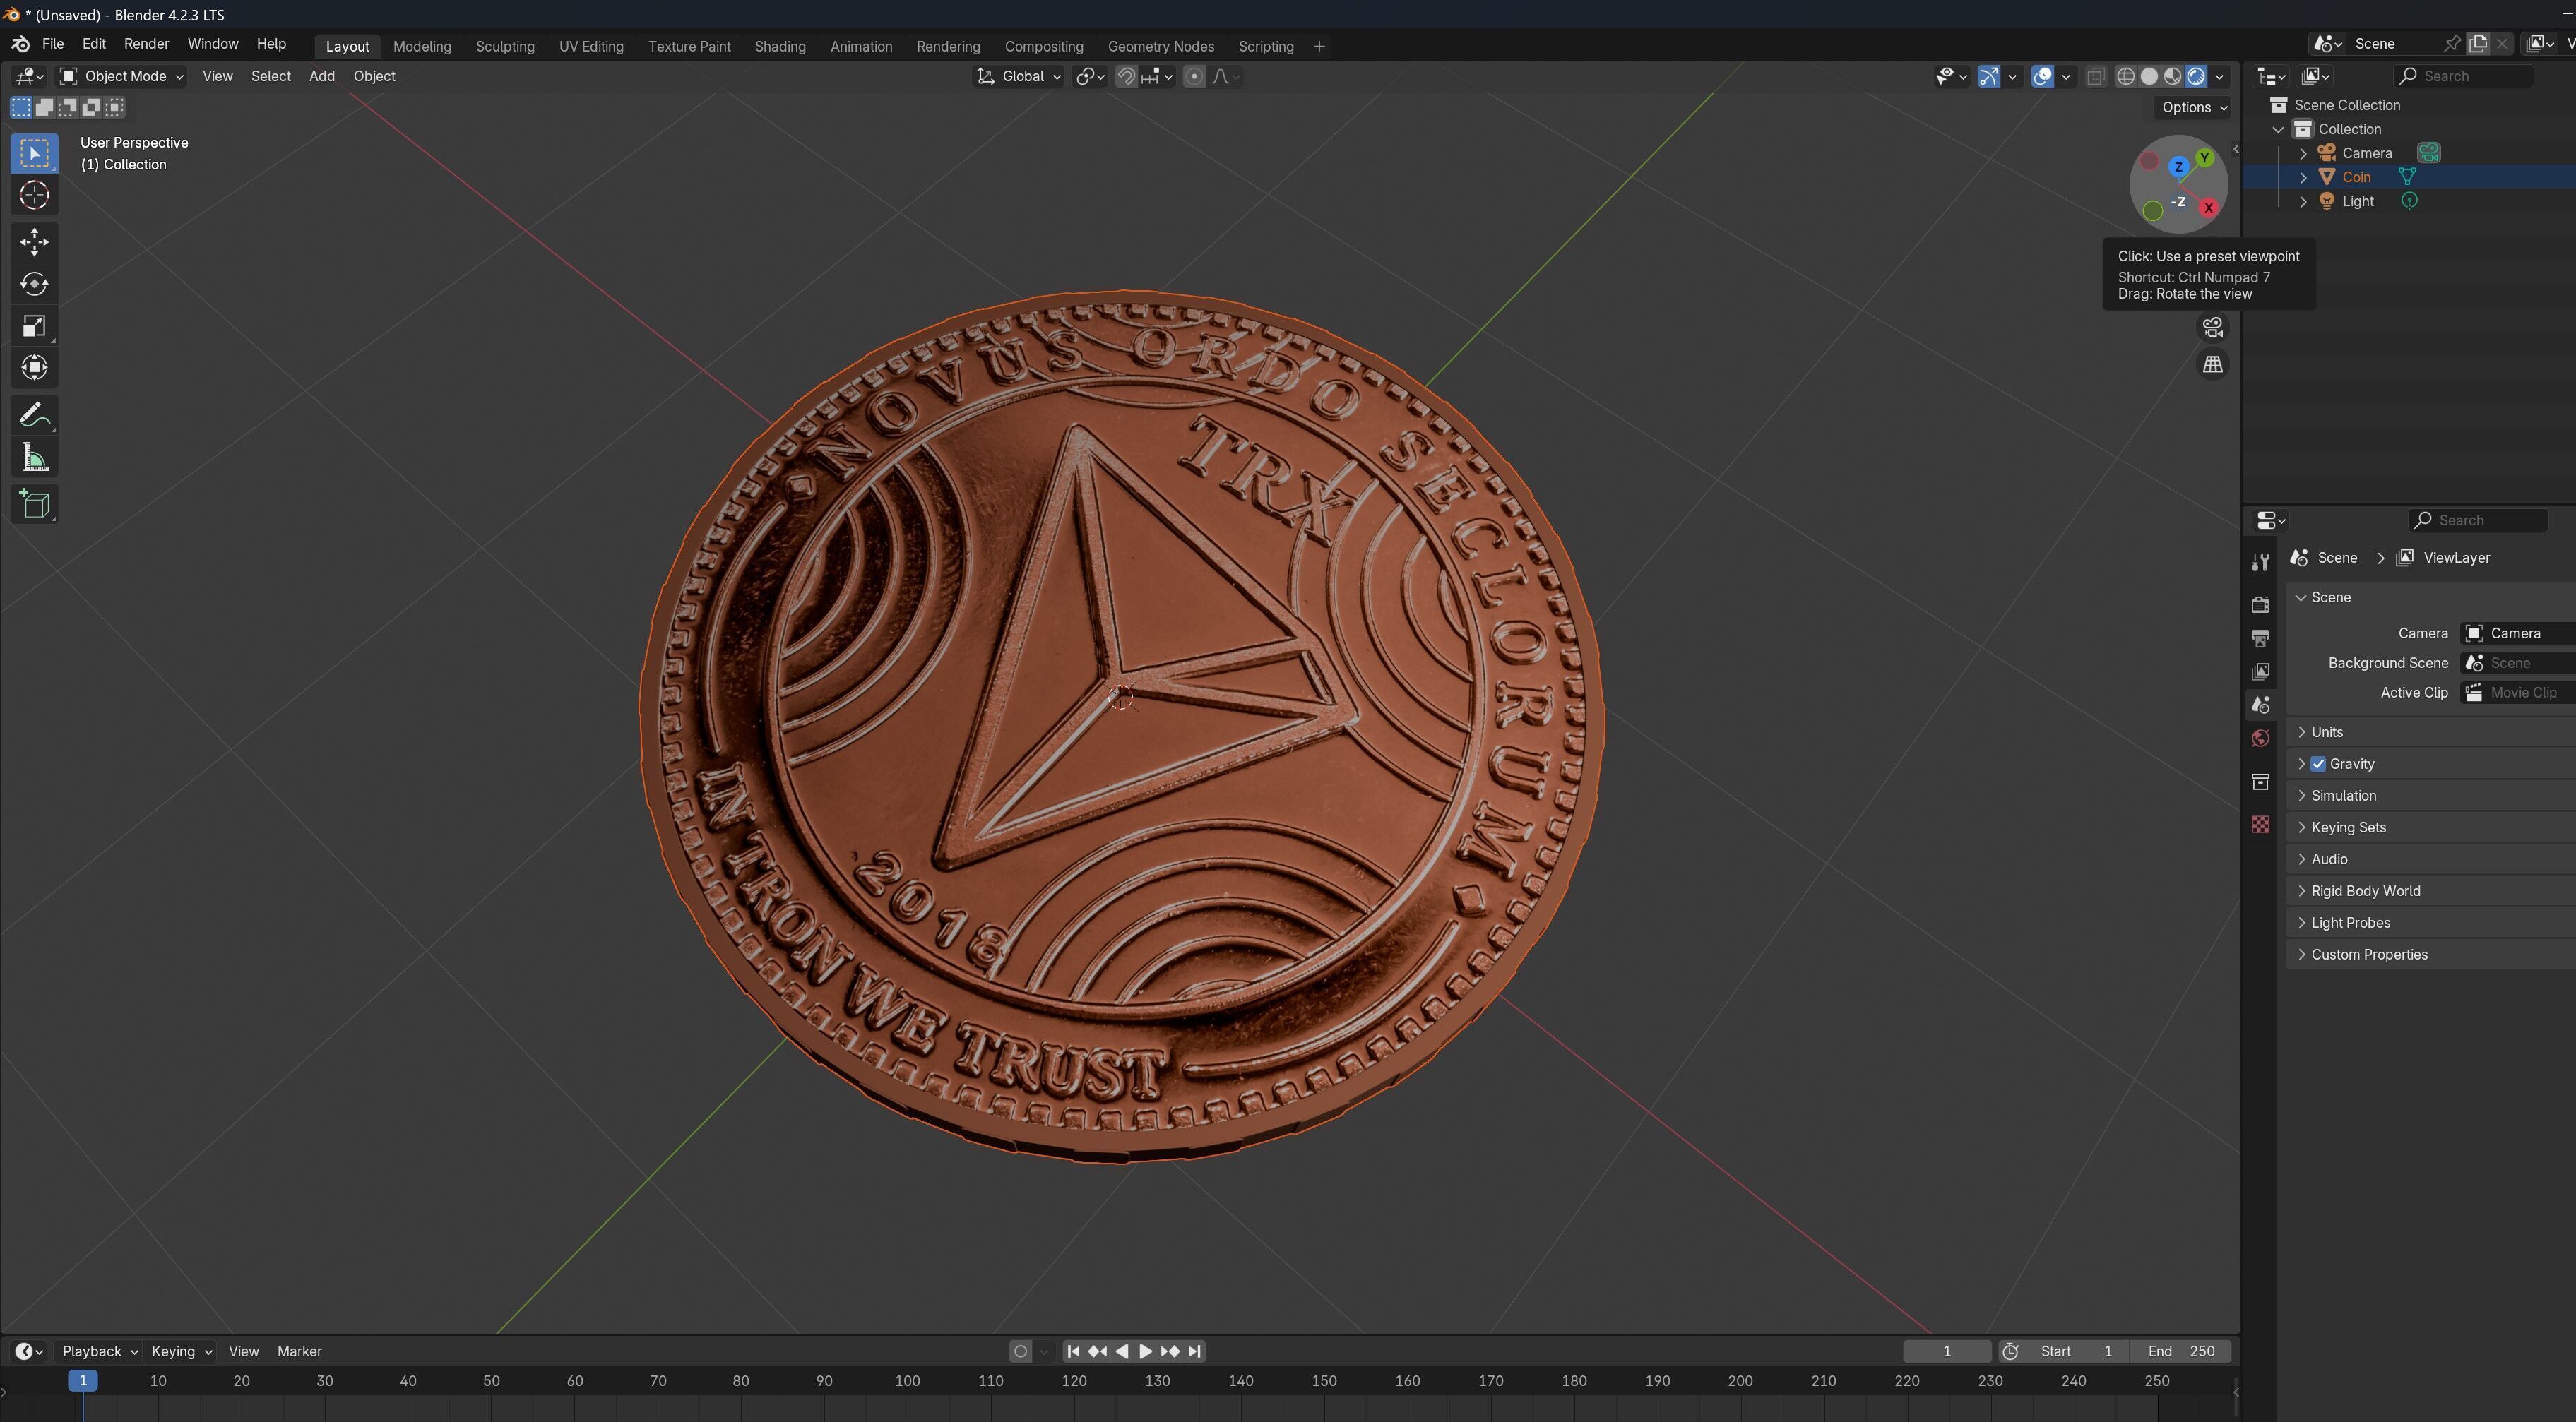Click the new scene icon in header
This screenshot has width=2576, height=1422.
(2478, 44)
